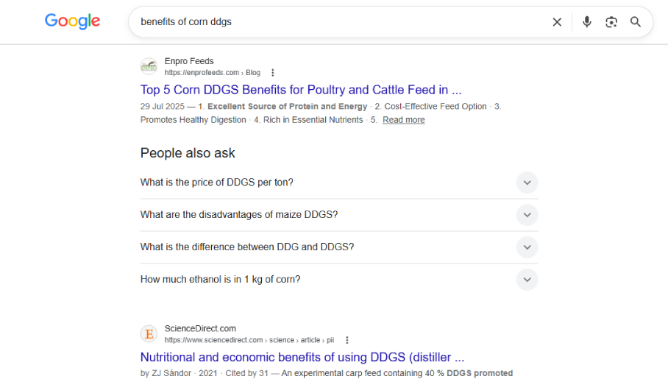
Task: Click the ScienceDirect.com site name
Action: point(200,329)
